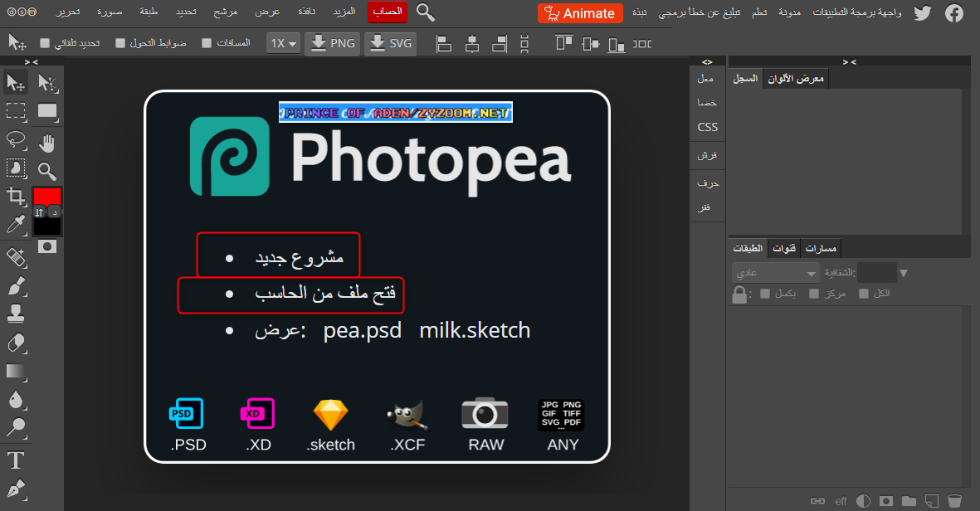Click the top-bar search magnifier icon

click(x=426, y=12)
